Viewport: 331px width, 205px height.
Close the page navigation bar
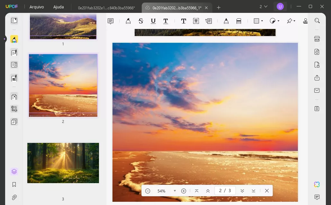[267, 191]
